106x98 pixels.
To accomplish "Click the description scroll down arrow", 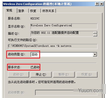I will [95, 35].
